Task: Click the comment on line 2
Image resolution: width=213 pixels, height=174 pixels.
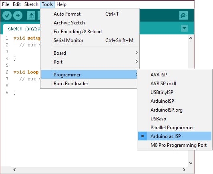Action: pyautogui.click(x=30, y=45)
